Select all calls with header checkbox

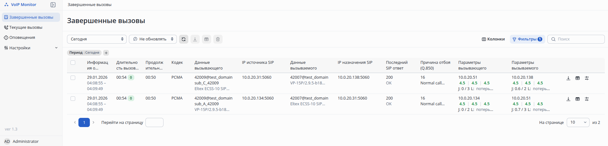[73, 63]
